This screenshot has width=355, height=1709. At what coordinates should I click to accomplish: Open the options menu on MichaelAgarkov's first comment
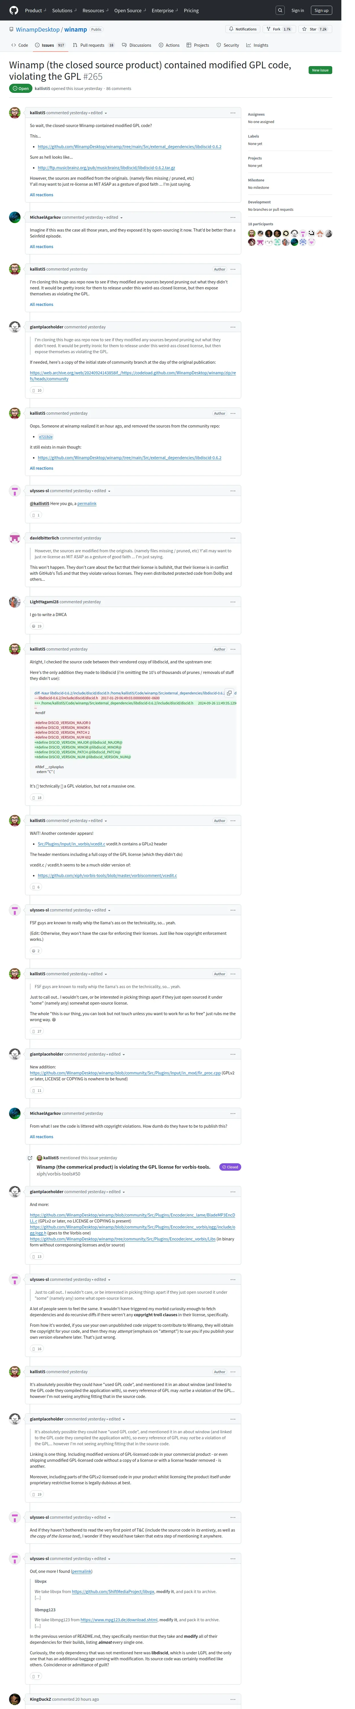[232, 218]
